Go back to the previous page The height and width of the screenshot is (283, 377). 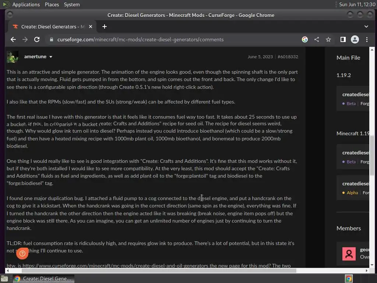pyautogui.click(x=13, y=39)
